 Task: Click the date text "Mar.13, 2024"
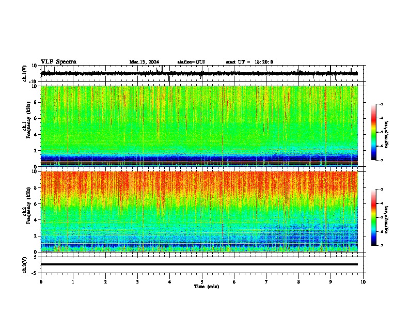tap(144, 62)
